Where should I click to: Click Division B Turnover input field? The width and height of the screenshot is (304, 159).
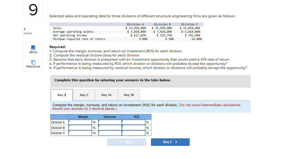[110, 128]
